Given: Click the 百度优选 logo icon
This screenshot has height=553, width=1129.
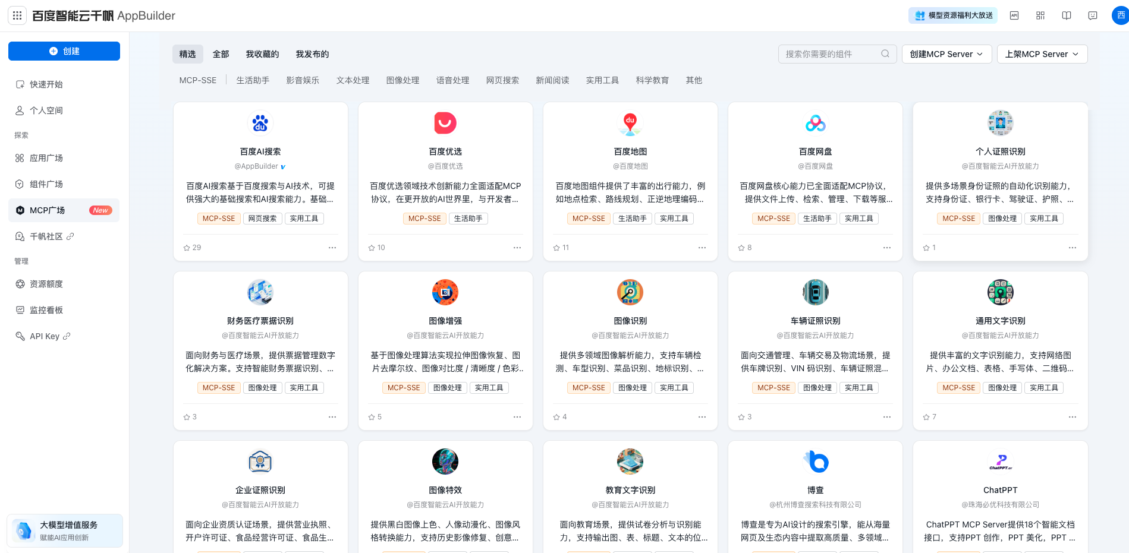Looking at the screenshot, I should (x=445, y=123).
